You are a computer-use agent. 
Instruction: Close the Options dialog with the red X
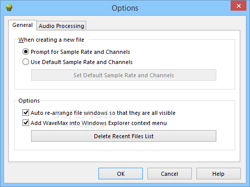point(238,6)
